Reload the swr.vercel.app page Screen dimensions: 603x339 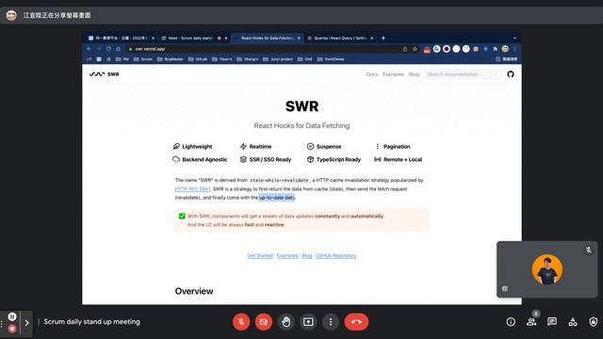pyautogui.click(x=108, y=49)
